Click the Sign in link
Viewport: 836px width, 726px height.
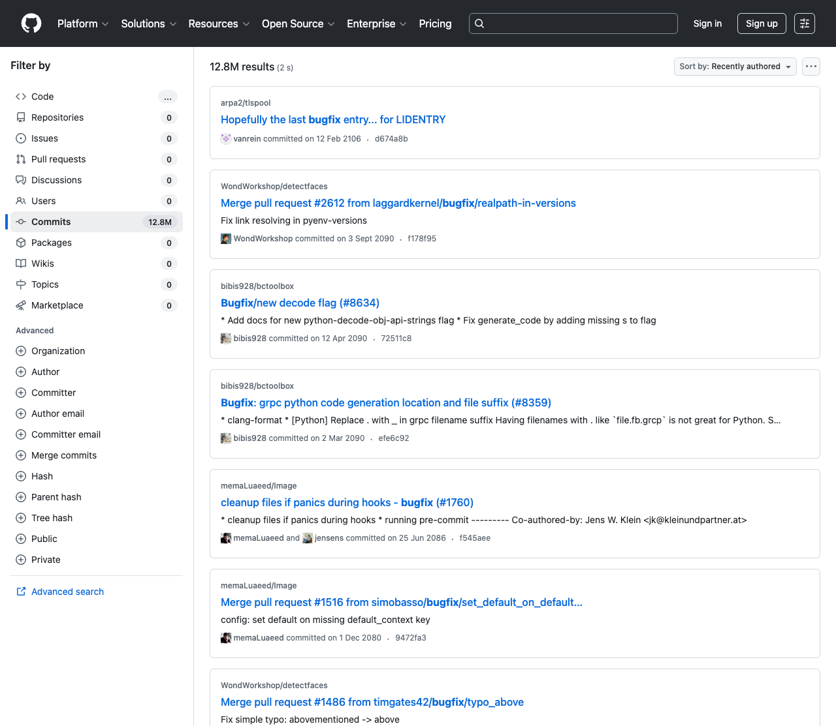(x=707, y=23)
